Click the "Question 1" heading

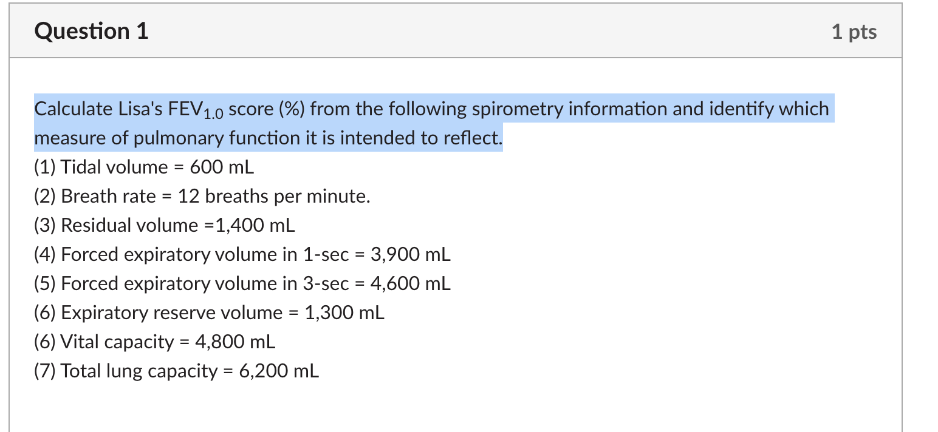point(91,31)
